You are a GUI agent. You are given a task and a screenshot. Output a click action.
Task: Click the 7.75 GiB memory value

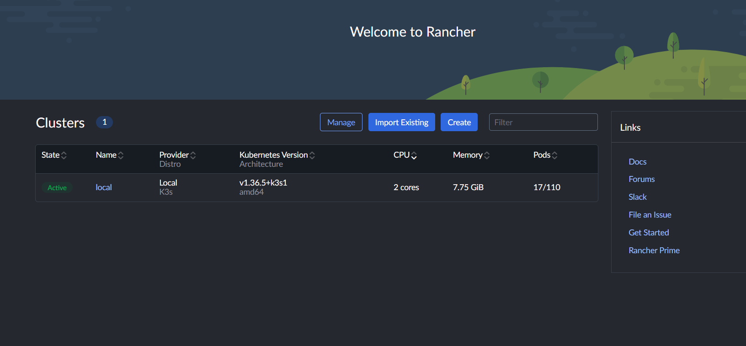pyautogui.click(x=468, y=187)
